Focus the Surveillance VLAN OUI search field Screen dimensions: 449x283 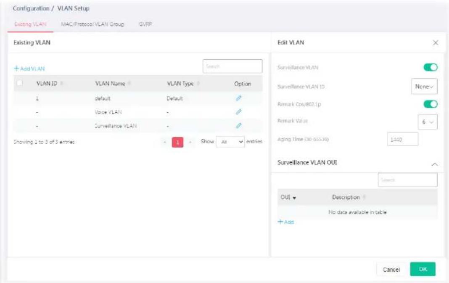click(x=407, y=180)
